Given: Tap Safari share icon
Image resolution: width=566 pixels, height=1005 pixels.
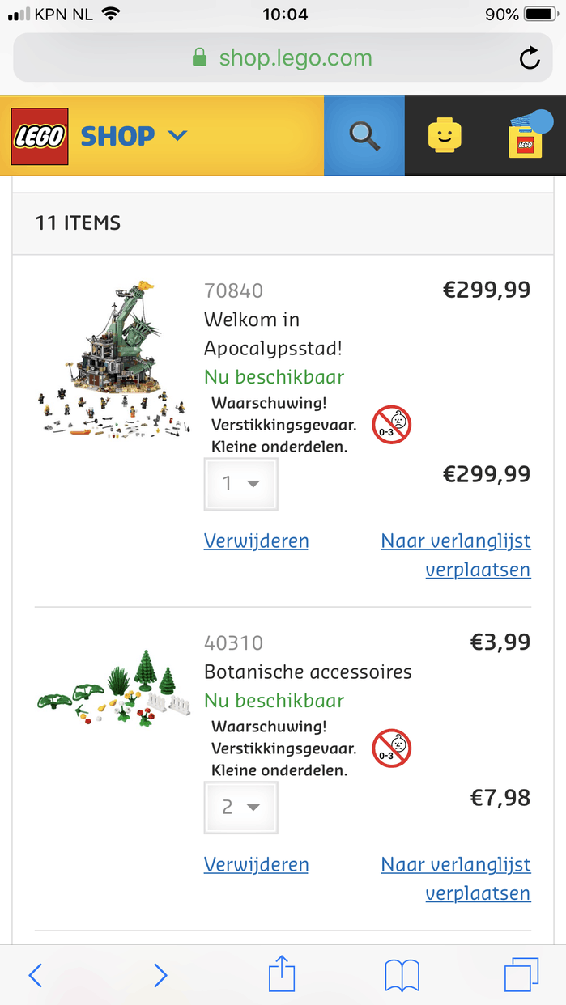Looking at the screenshot, I should (281, 974).
